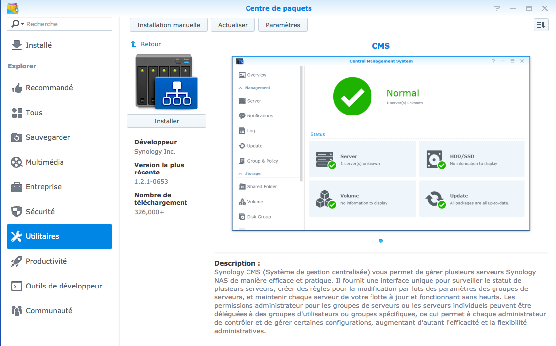Select the screenshot carousel dot indicator
The width and height of the screenshot is (556, 346).
(381, 241)
